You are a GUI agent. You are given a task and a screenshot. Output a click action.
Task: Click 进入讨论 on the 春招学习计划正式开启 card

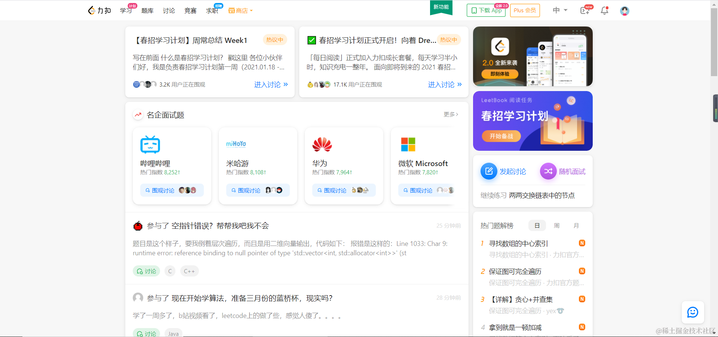click(445, 85)
